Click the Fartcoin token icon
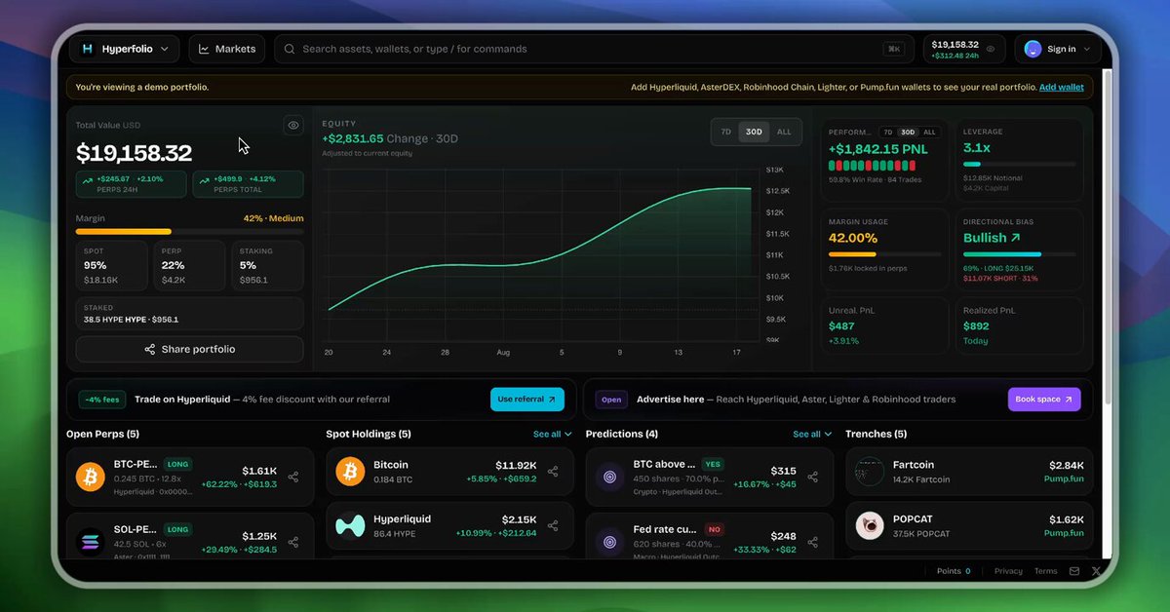 coord(870,472)
